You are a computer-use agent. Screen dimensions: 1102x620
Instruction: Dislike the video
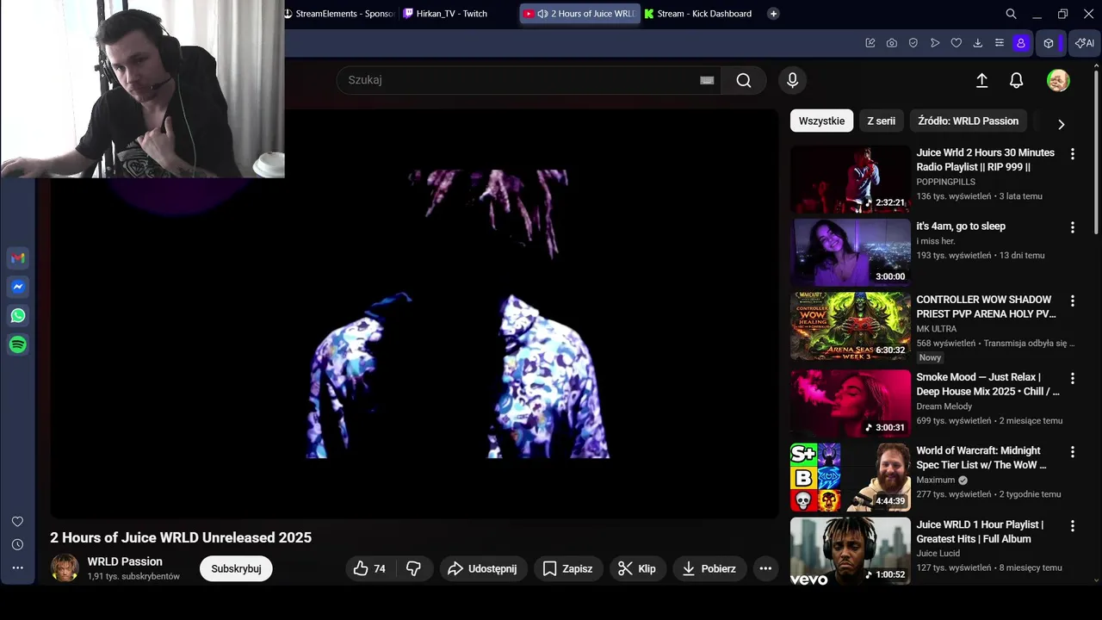(413, 568)
